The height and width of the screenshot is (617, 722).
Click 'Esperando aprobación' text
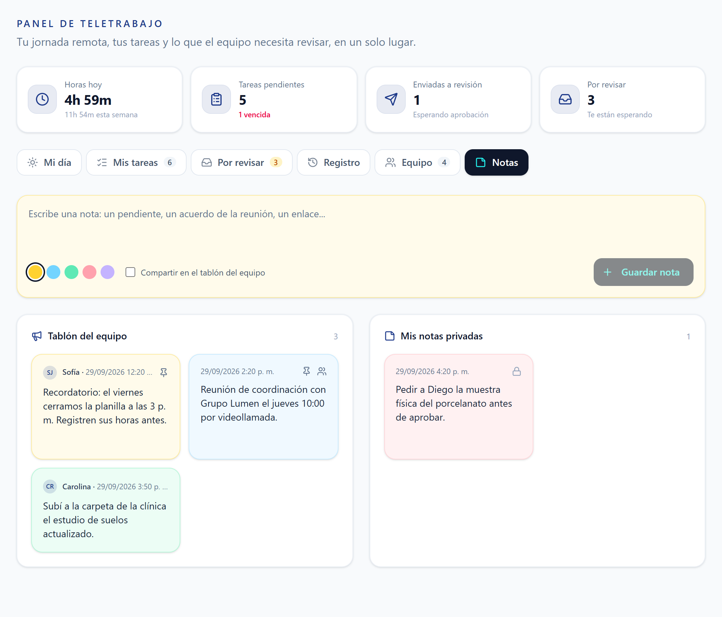[450, 115]
